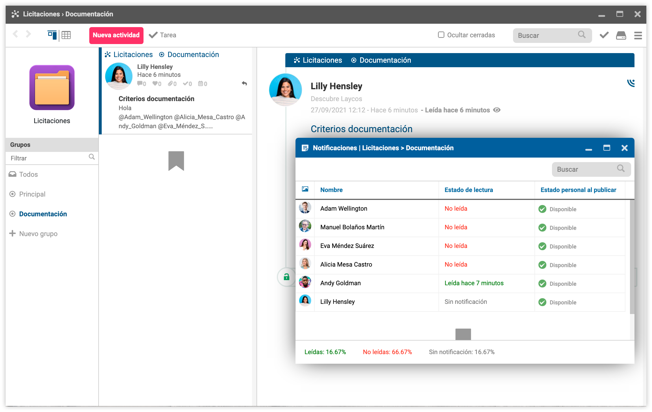This screenshot has width=652, height=412.
Task: Select the Manuel Bolaños Martín row
Action: click(460, 227)
